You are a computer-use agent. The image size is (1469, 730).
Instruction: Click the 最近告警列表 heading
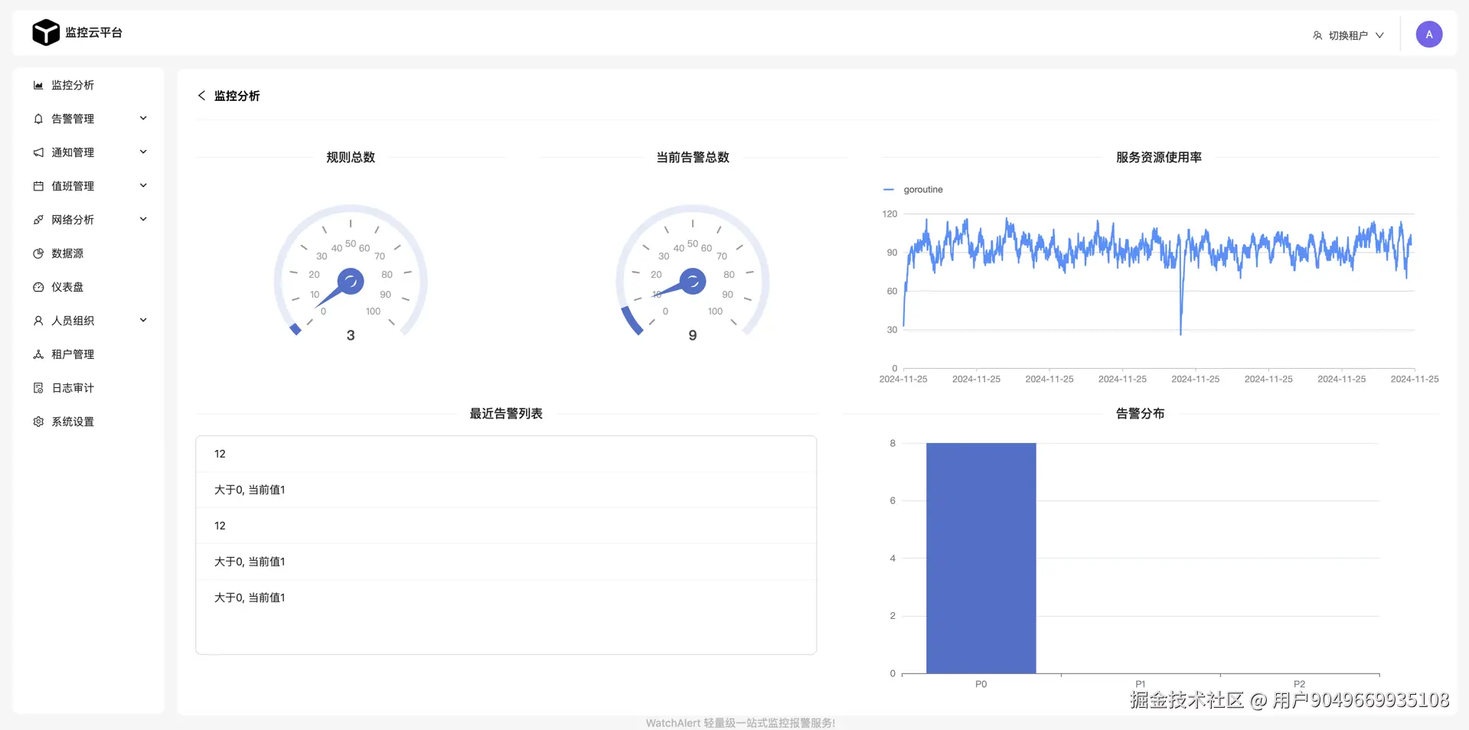[x=506, y=413]
